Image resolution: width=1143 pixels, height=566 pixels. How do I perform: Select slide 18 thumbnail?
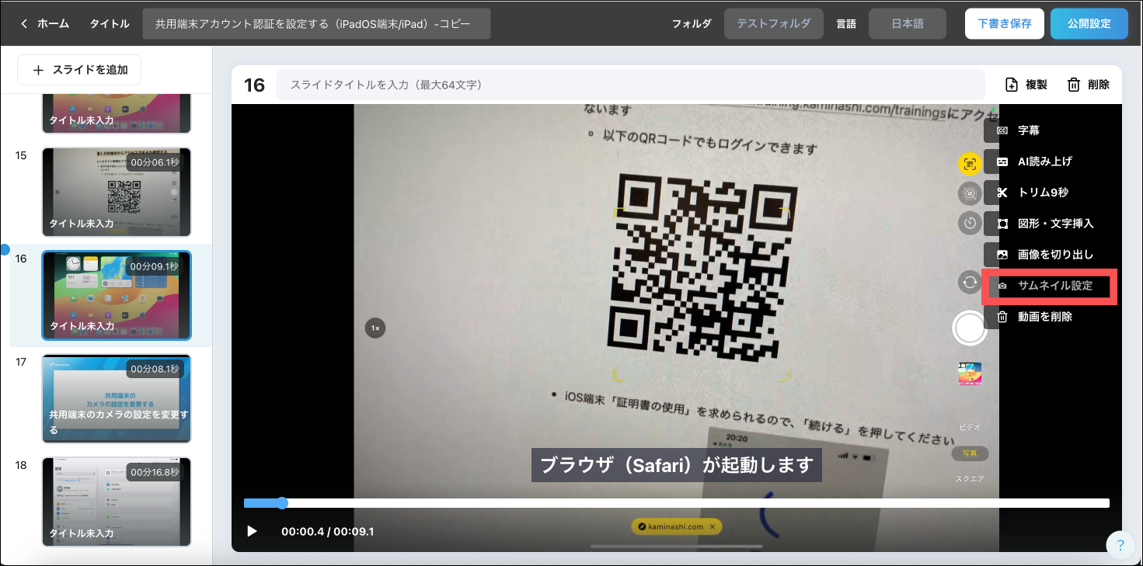coord(117,502)
